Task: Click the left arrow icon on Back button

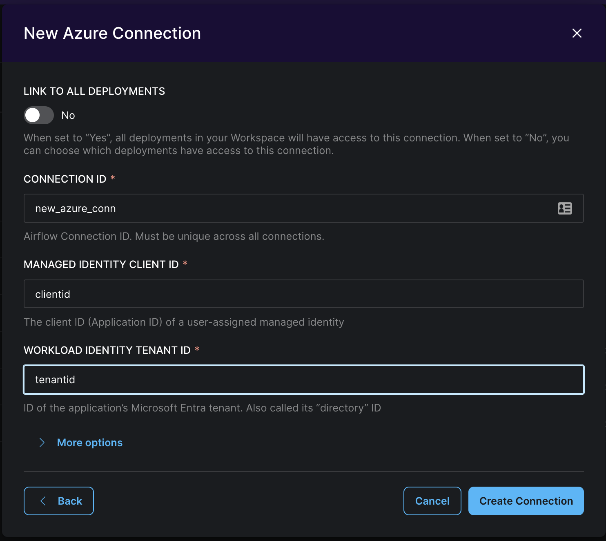Action: tap(43, 501)
